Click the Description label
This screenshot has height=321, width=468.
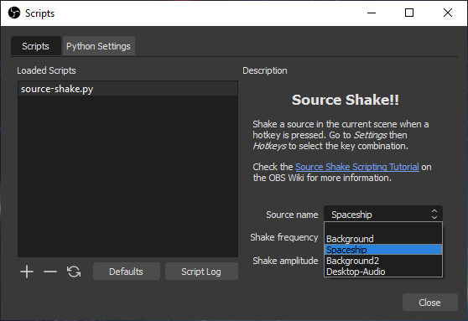tap(265, 70)
